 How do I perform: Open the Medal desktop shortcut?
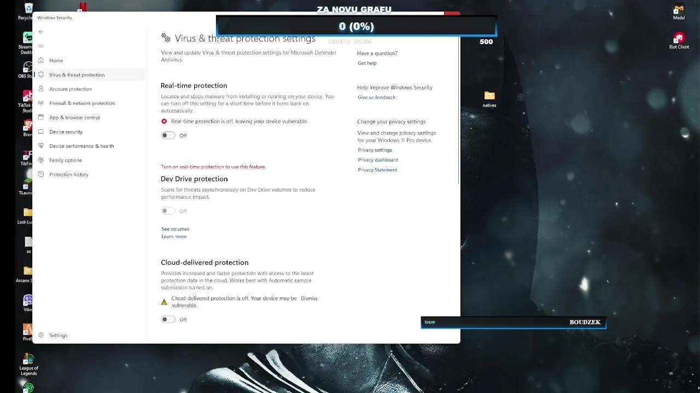point(679,13)
